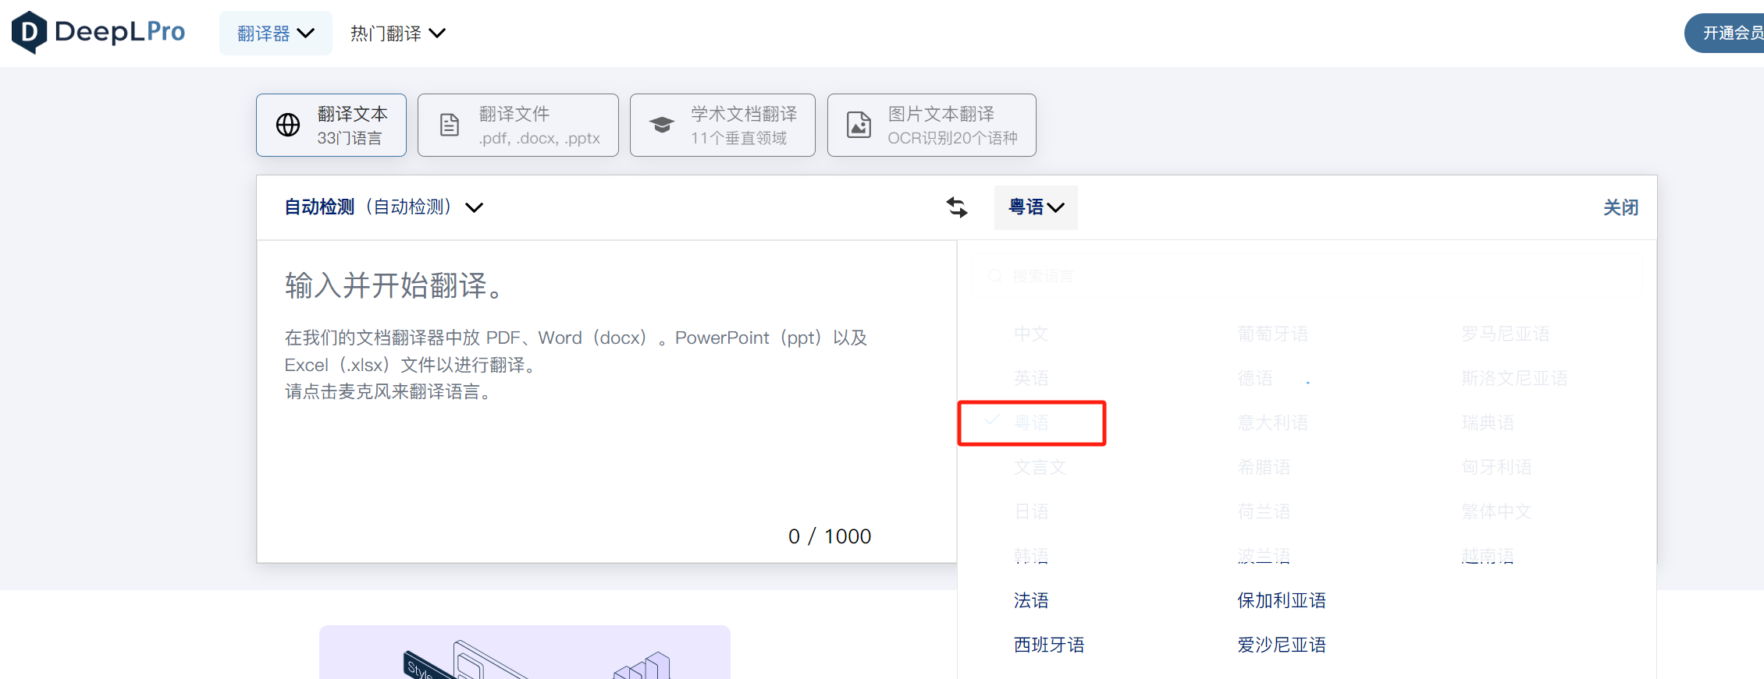
Task: Click the 0 / 1000 character counter
Action: point(830,536)
